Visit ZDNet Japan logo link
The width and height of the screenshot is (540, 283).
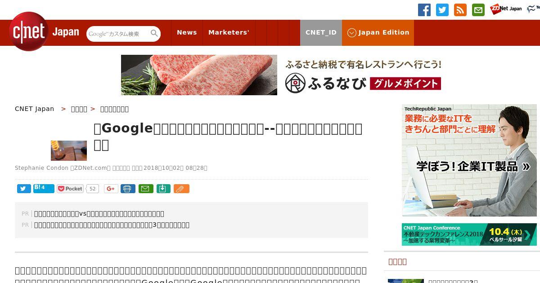tap(506, 9)
